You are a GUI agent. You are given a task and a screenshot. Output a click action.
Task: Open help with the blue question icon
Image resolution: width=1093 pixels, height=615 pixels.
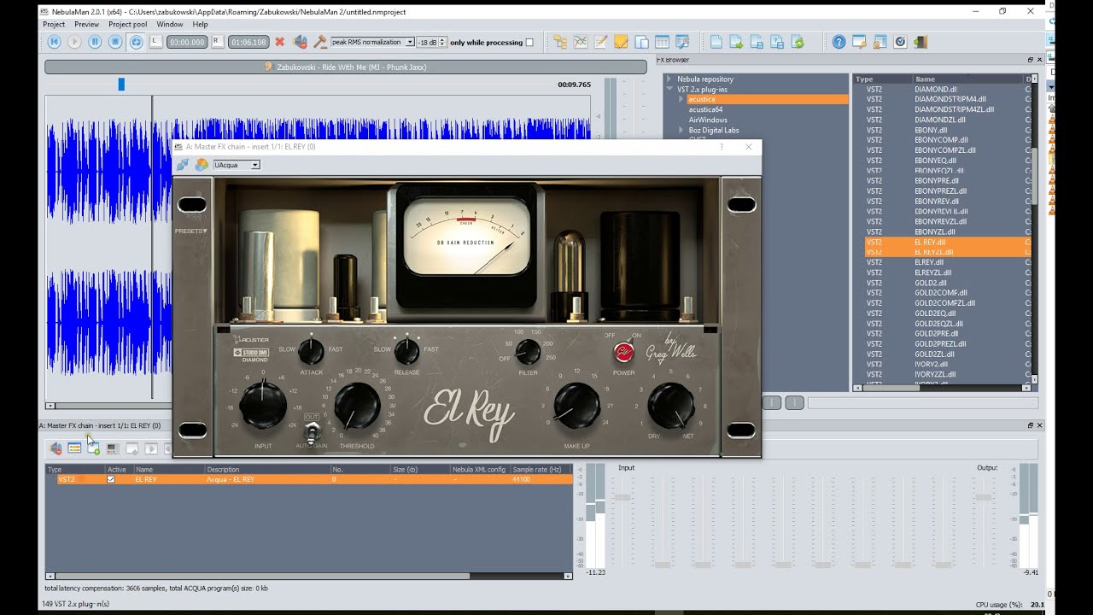tap(839, 42)
